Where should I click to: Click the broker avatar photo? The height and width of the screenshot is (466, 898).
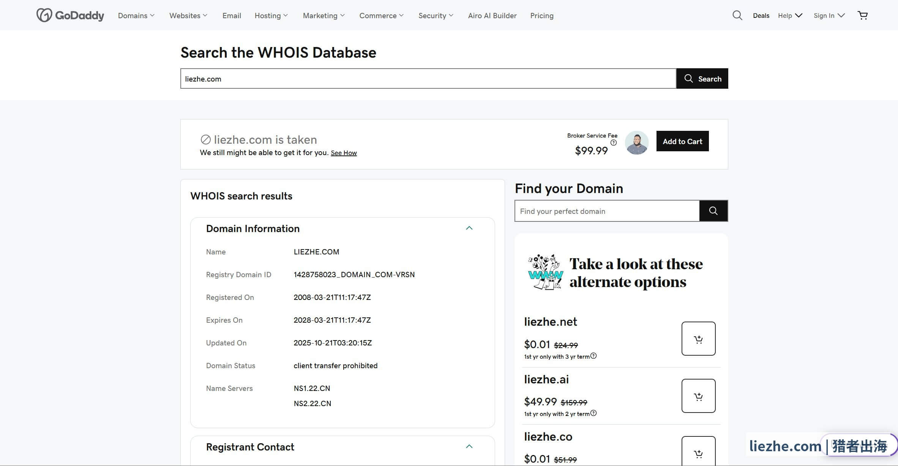(x=637, y=143)
